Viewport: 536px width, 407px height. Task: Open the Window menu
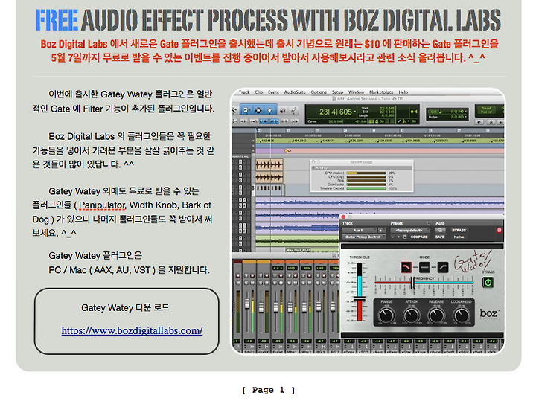pyautogui.click(x=356, y=92)
